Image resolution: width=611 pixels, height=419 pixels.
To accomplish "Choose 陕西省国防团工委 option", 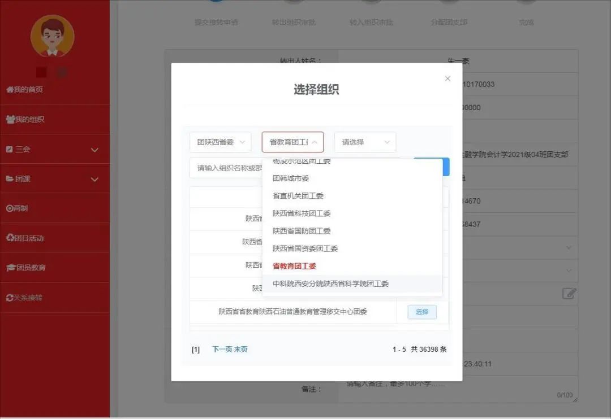I will [x=302, y=231].
